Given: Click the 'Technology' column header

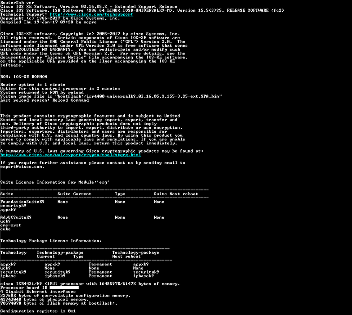Looking at the screenshot, I should coord(13,252).
